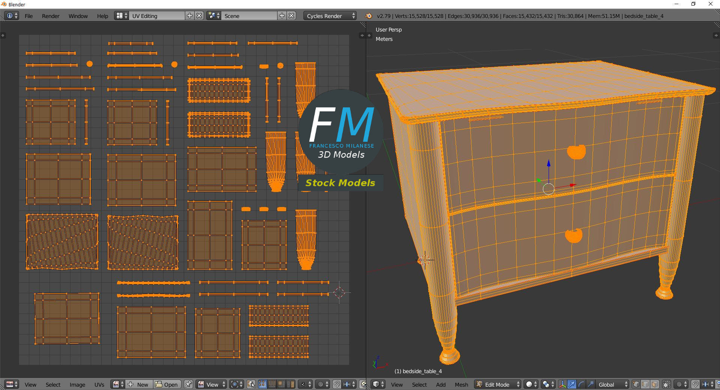The height and width of the screenshot is (390, 720).
Task: Enable translate manipulator arrow
Action: [x=572, y=384]
